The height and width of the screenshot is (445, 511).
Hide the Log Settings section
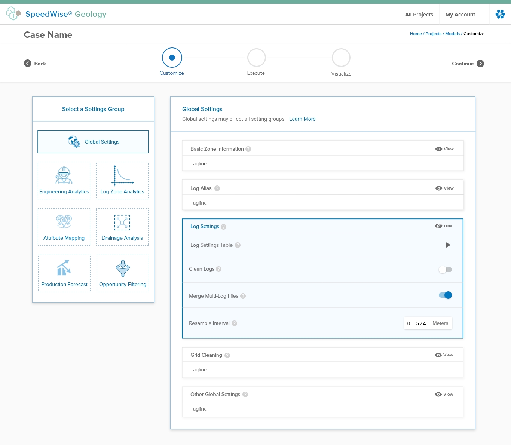click(444, 226)
